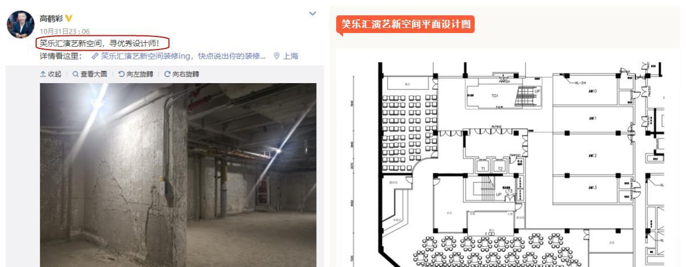This screenshot has width=686, height=267.
Task: Rotate the photo right with 向右旋转
Action: [182, 75]
